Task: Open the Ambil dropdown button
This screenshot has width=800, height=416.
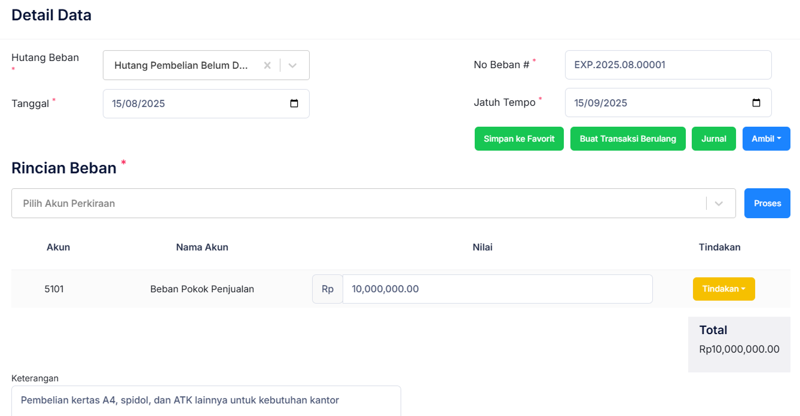Action: coord(766,139)
